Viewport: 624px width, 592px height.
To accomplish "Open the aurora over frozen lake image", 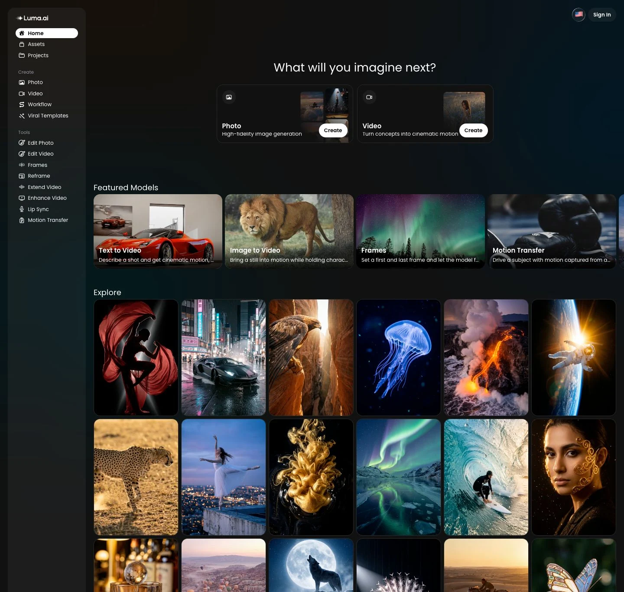I will coord(399,477).
